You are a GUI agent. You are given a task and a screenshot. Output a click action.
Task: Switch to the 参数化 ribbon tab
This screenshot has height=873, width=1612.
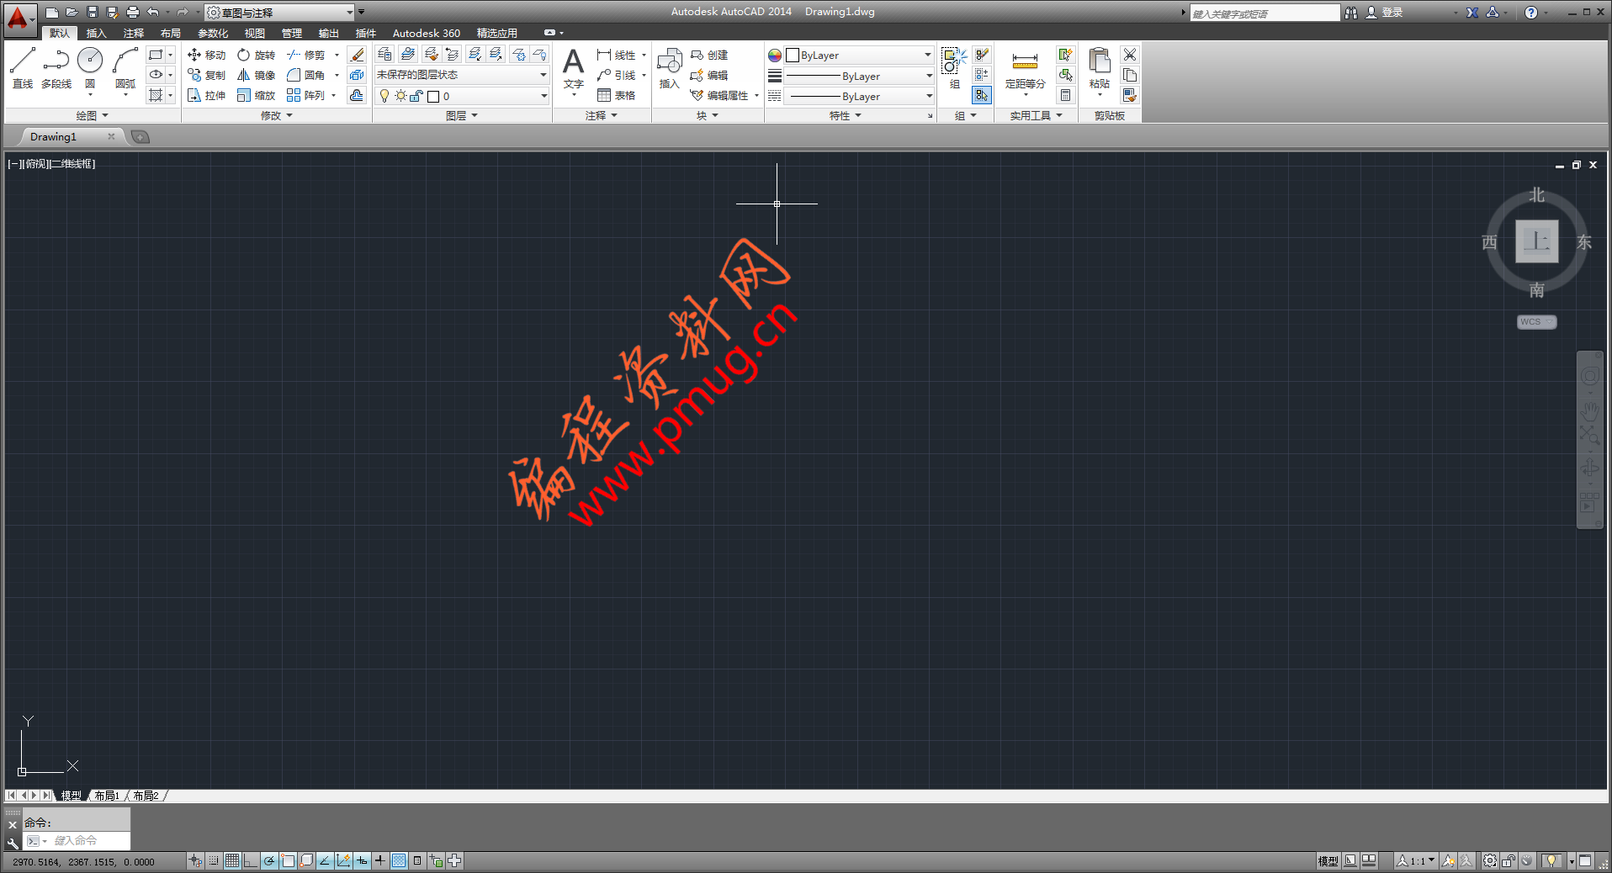click(x=213, y=33)
